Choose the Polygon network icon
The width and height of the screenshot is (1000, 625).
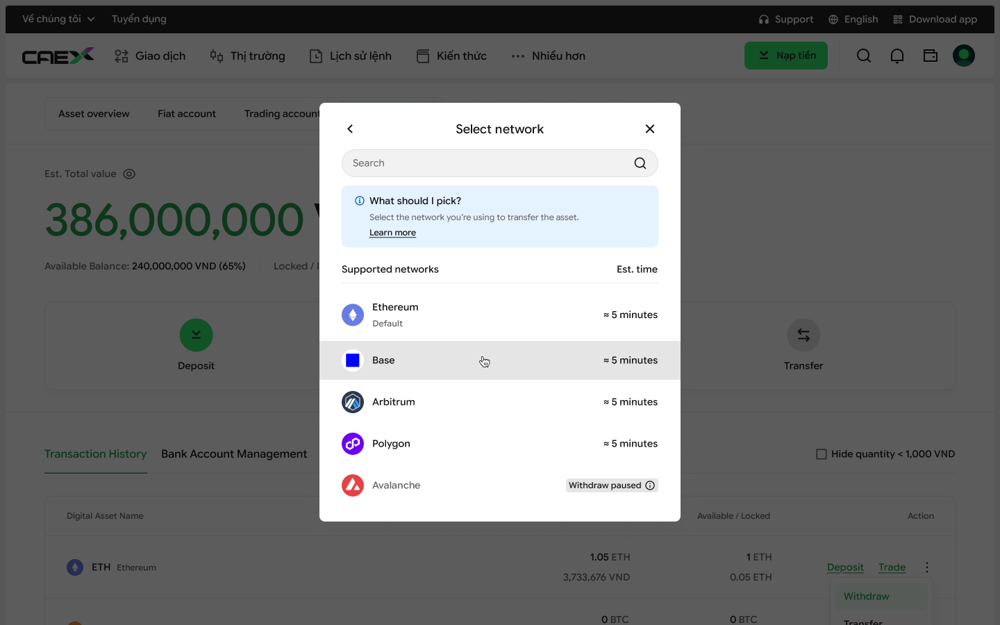point(353,444)
